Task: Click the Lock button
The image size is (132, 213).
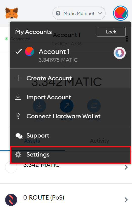Action: point(111,32)
